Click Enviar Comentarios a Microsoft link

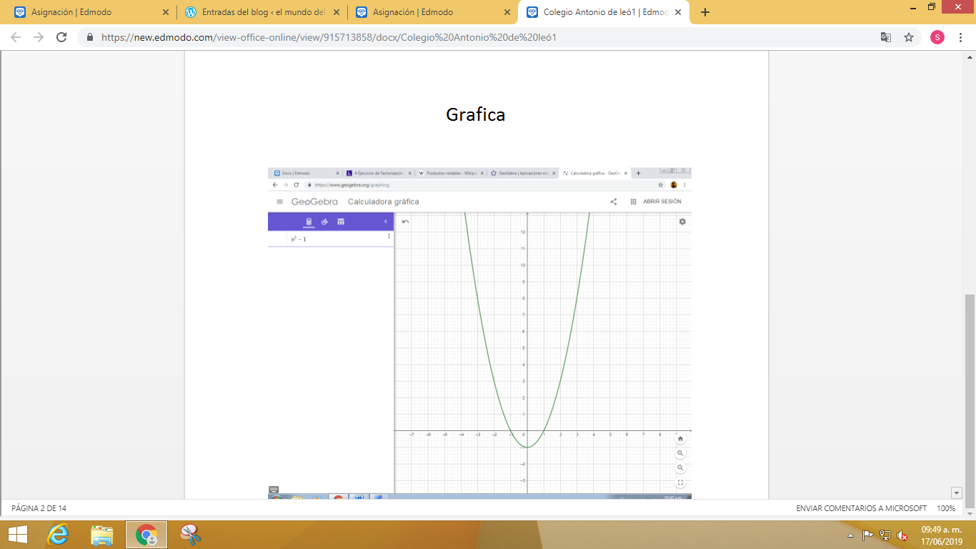861,508
